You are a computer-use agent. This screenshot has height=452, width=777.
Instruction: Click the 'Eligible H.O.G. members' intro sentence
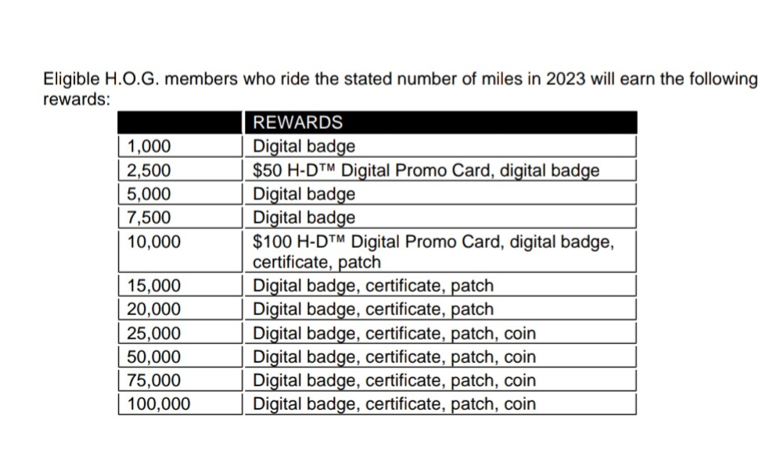pos(401,89)
